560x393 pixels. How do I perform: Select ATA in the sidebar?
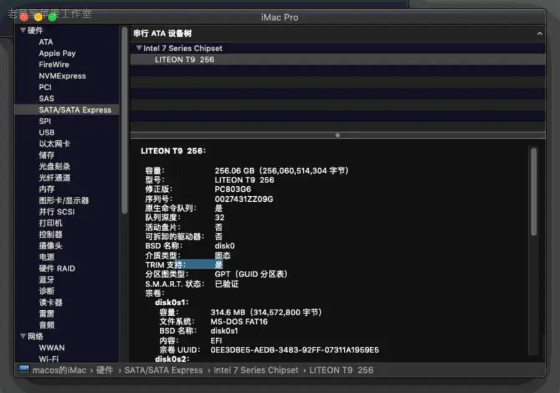pos(45,42)
